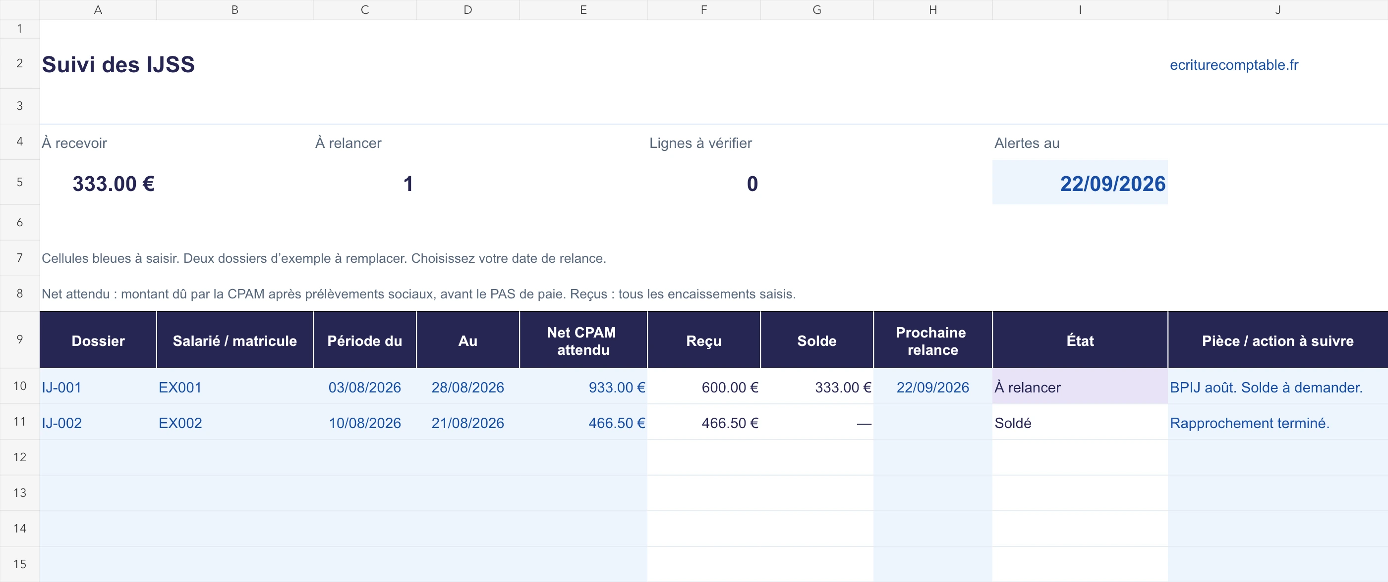Image resolution: width=1388 pixels, height=582 pixels.
Task: Click the Lignes à vérifier value 0
Action: tap(752, 184)
